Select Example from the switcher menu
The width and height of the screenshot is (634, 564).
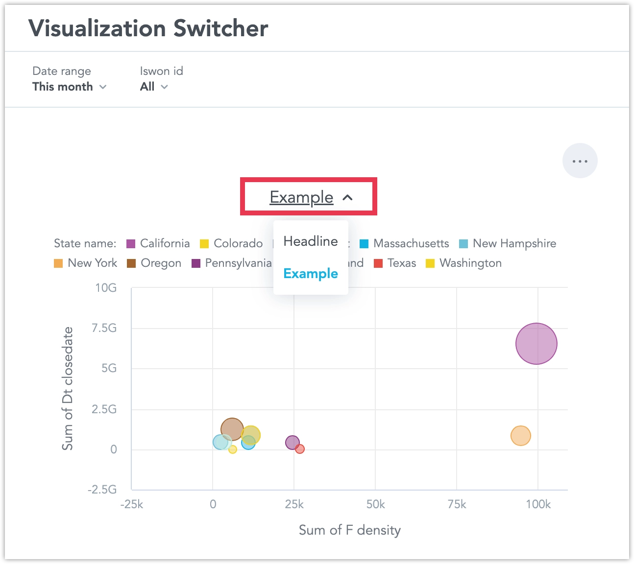(x=310, y=274)
